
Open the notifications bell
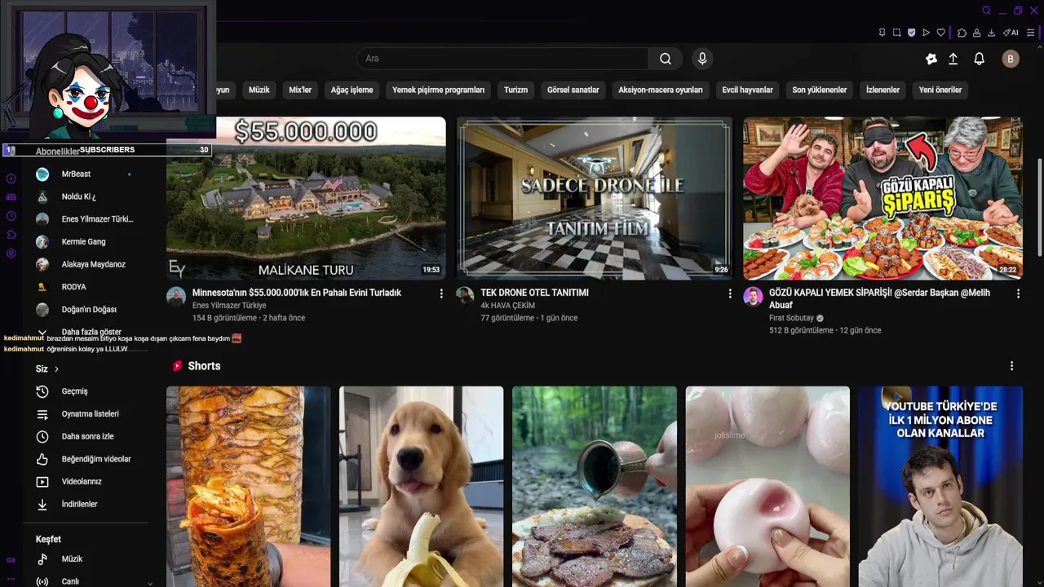click(980, 59)
